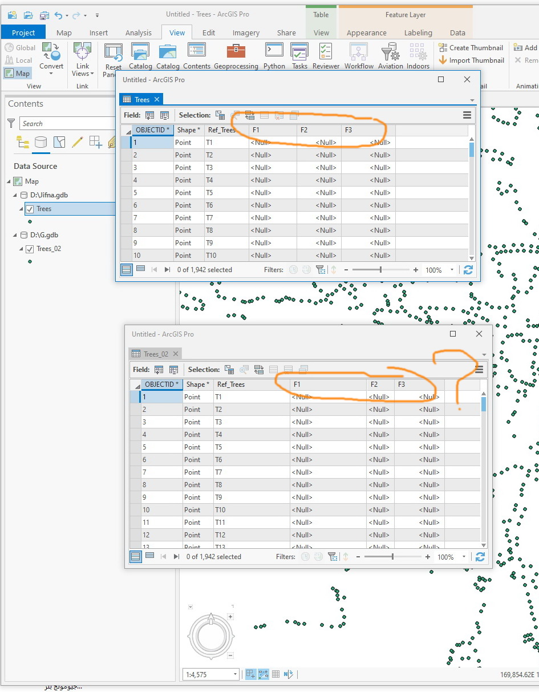Open the Labeling ribbon tab
The height and width of the screenshot is (692, 539).
418,33
